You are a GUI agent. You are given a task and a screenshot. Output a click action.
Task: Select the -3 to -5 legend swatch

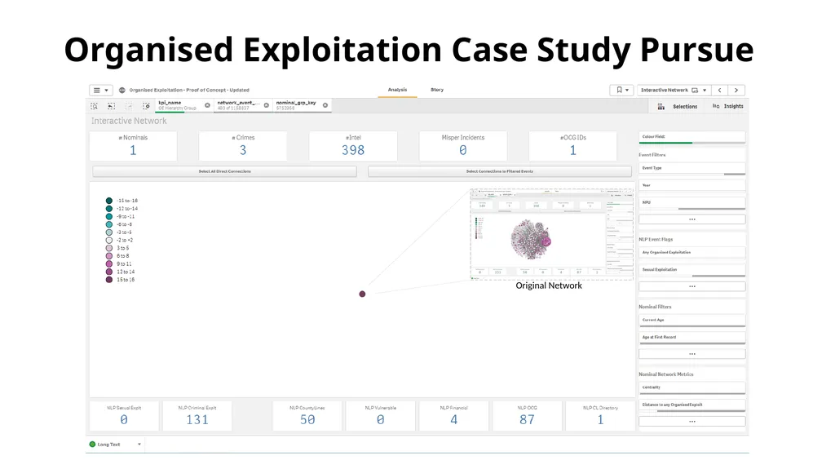tap(109, 232)
